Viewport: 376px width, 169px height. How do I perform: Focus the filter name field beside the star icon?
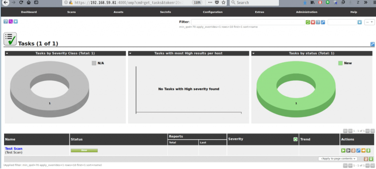pyautogui.click(x=342, y=22)
